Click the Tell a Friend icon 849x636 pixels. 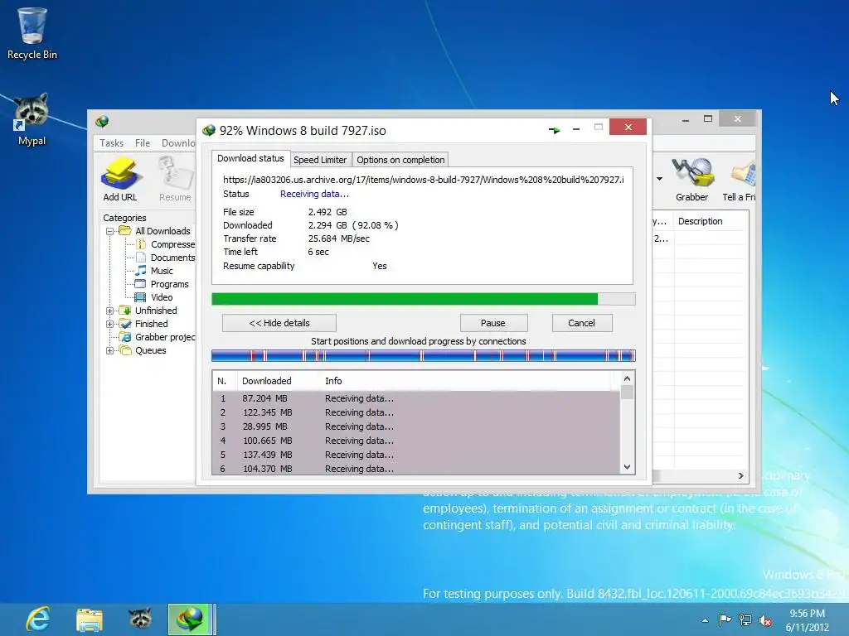tap(740, 179)
